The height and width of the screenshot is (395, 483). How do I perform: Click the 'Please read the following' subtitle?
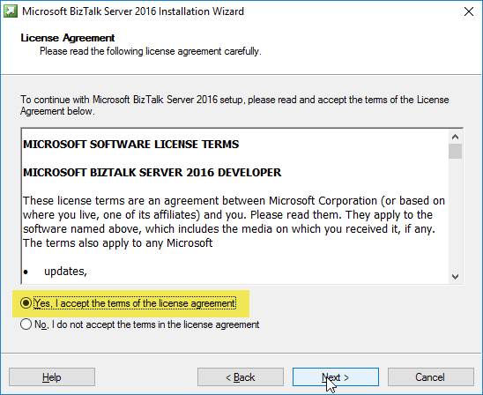(x=151, y=51)
